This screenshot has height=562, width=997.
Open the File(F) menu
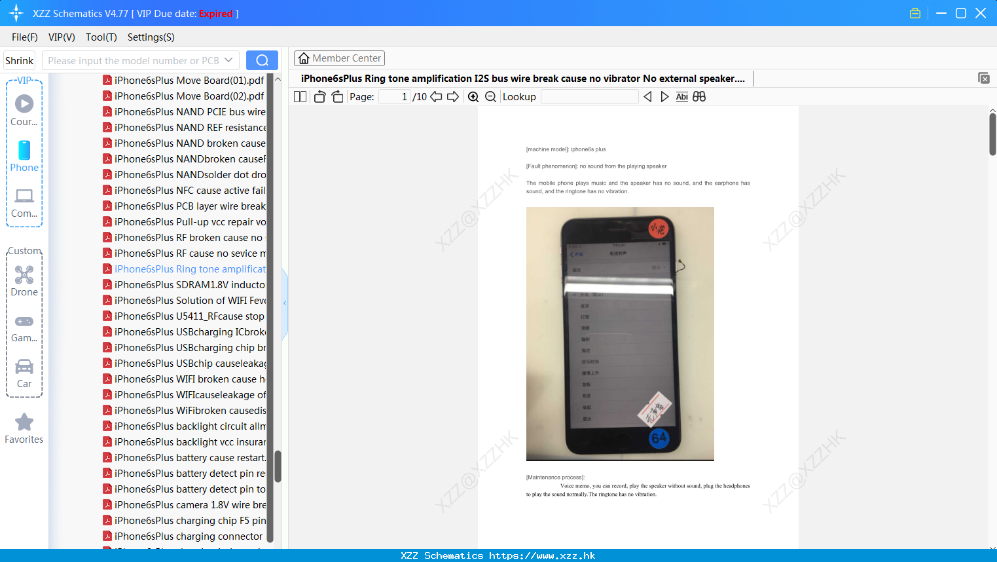pyautogui.click(x=25, y=37)
